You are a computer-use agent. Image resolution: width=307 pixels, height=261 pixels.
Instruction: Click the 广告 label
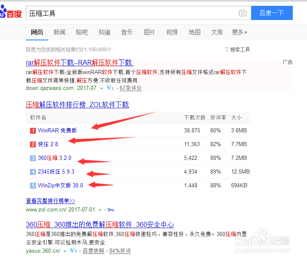tap(287, 62)
